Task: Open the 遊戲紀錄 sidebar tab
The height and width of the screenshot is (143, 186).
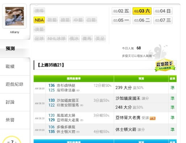Action: tap(15, 84)
